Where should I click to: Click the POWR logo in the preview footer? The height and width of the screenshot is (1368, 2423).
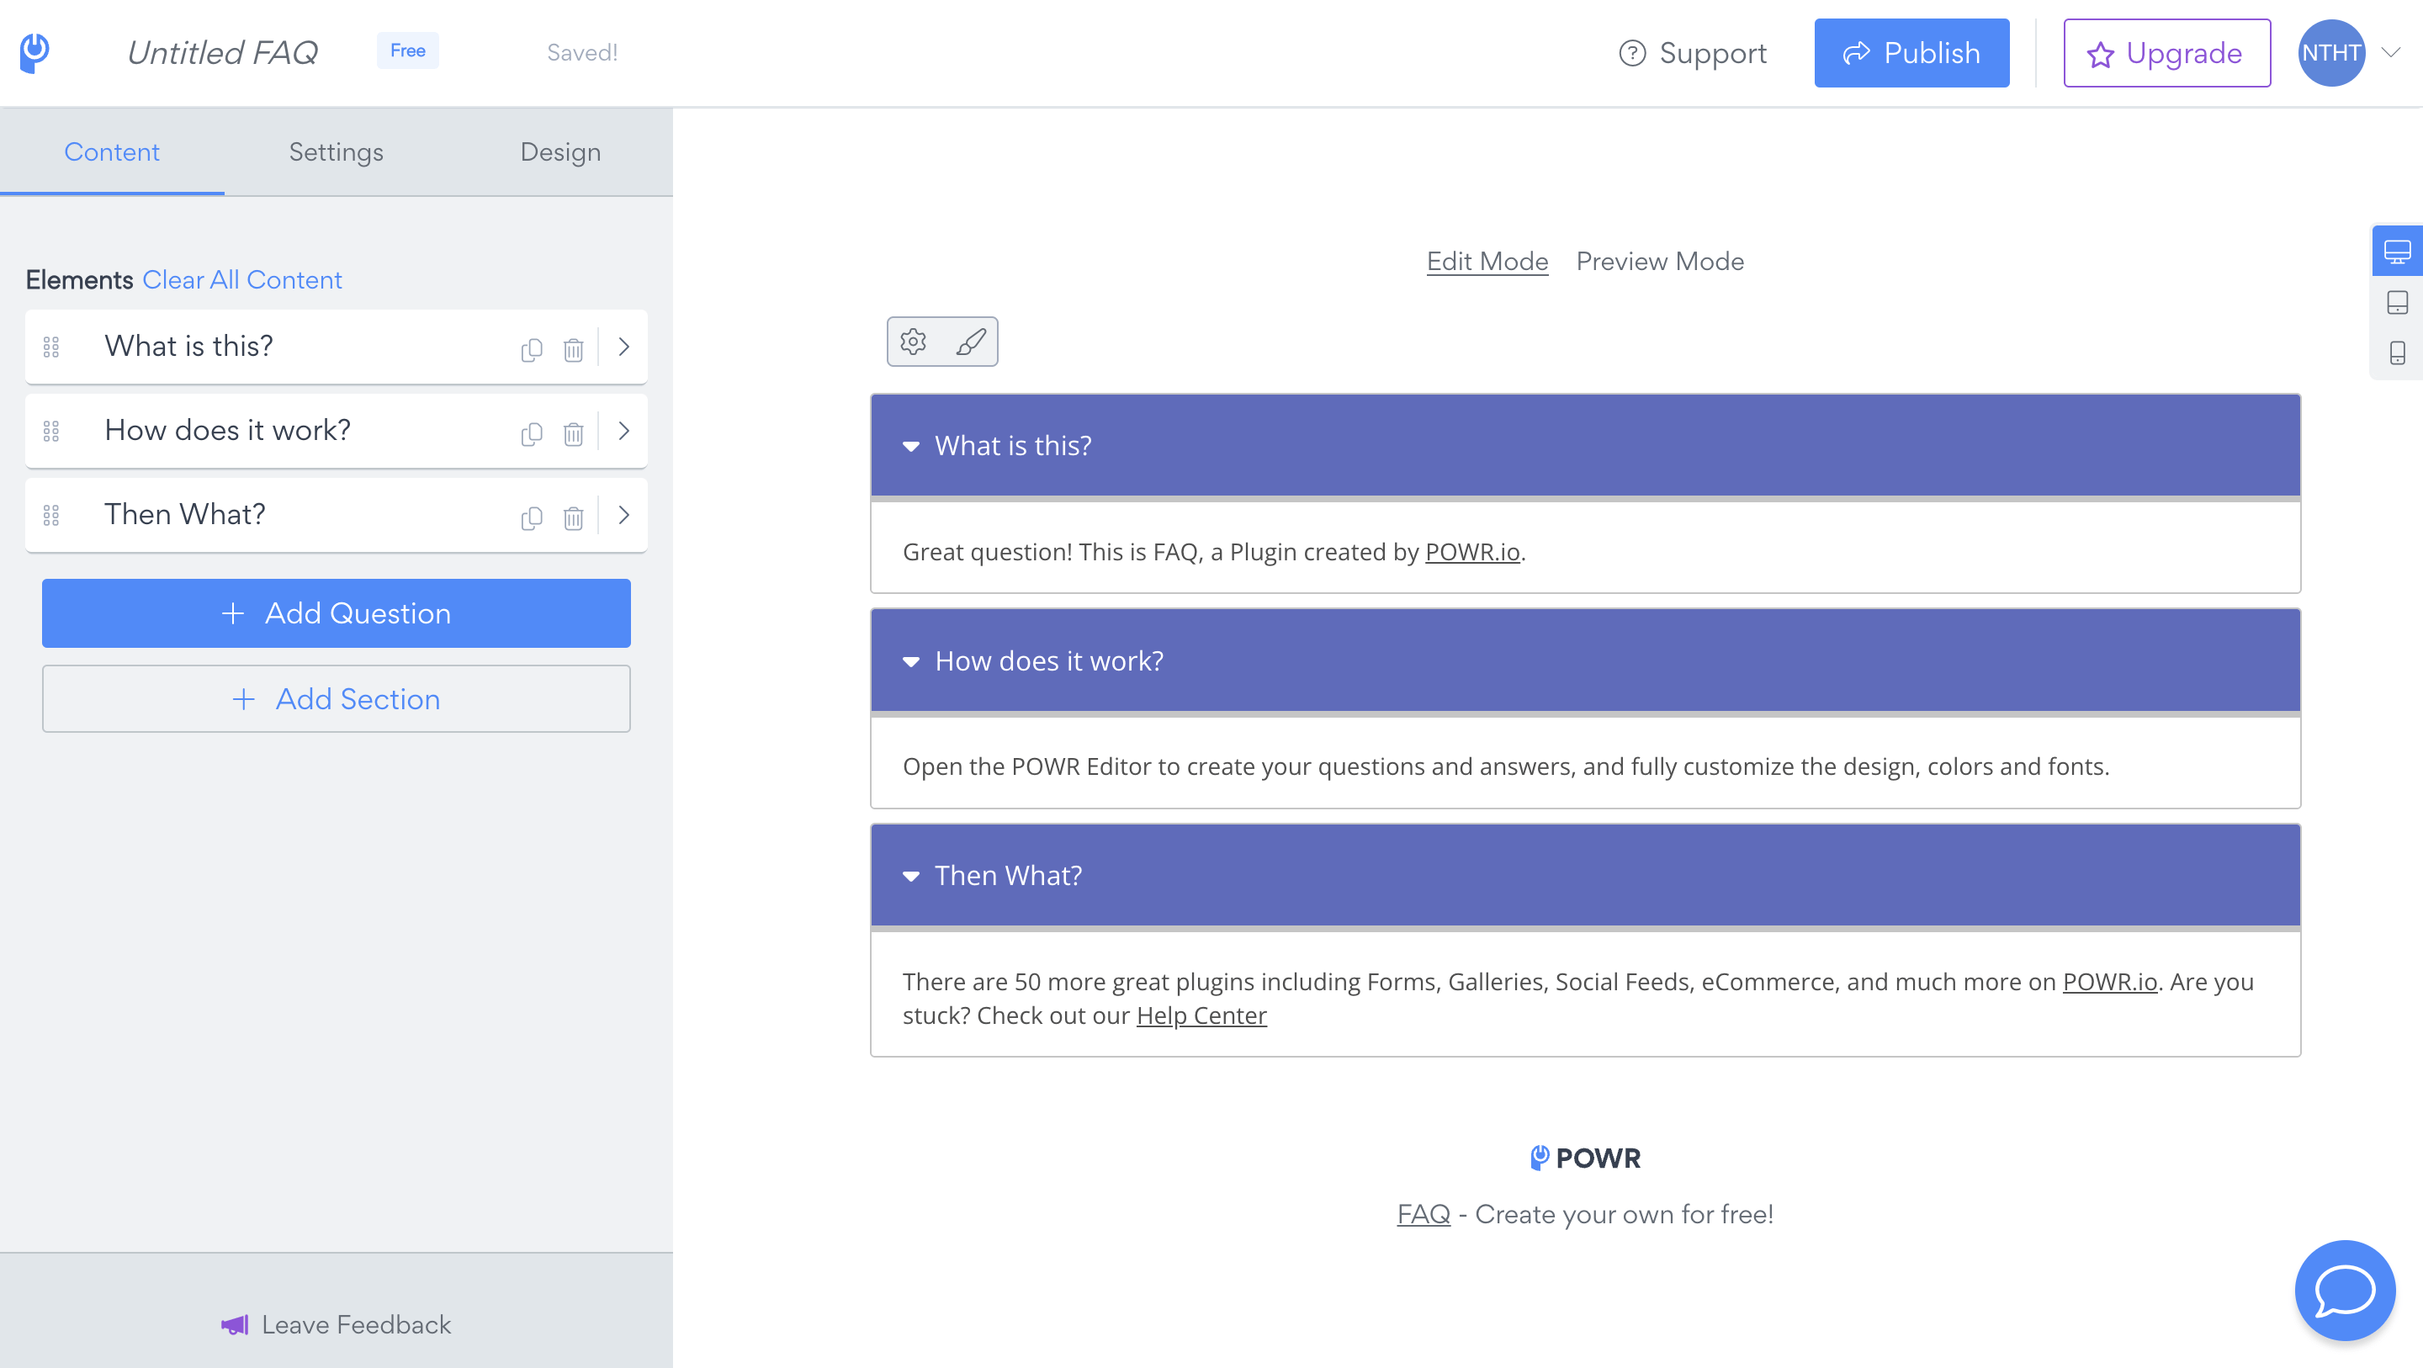(x=1585, y=1158)
